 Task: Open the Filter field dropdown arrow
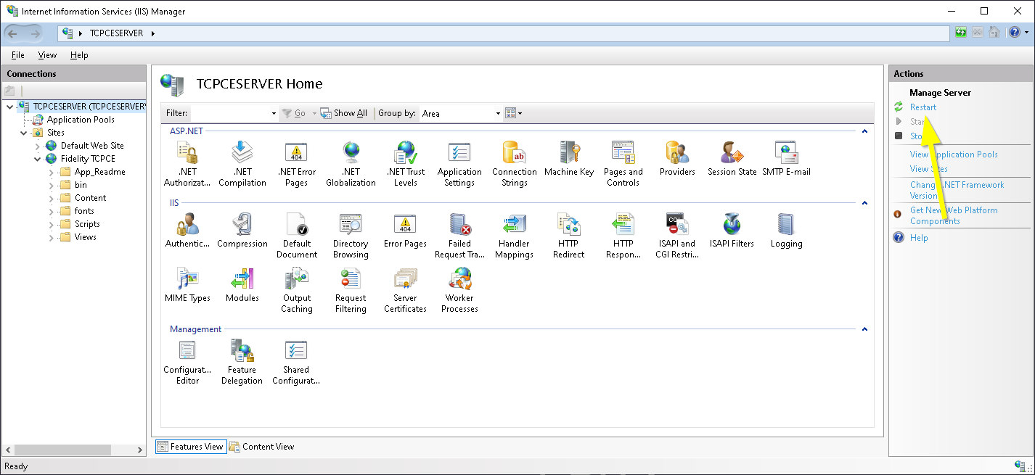click(x=274, y=114)
